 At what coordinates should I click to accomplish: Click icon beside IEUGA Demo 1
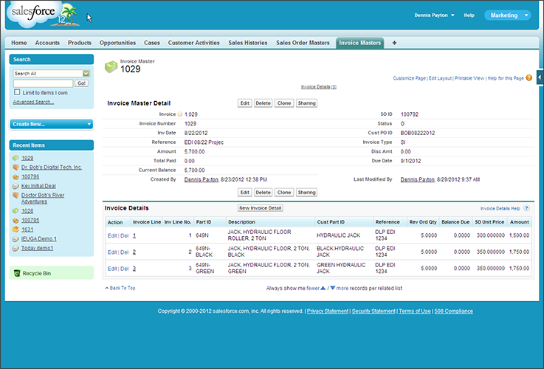(16, 239)
